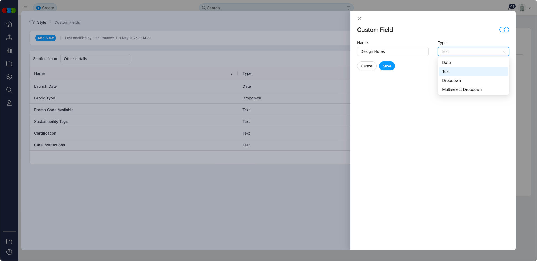Screen dimensions: 537x261
Task: Choose Multiselect Dropdown from the Type options
Action: pos(462,89)
